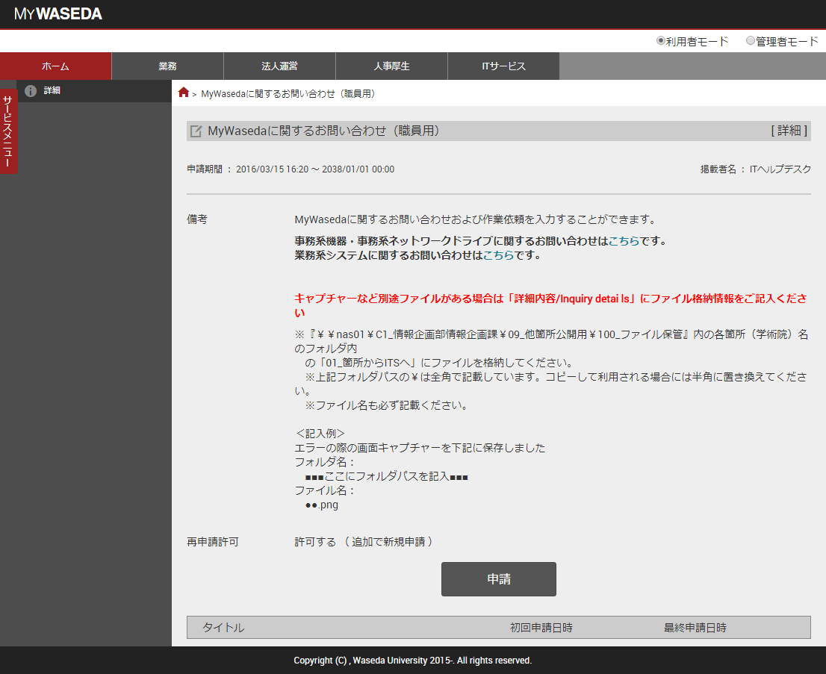This screenshot has height=674, width=826.
Task: Click the 掲載者名 ITヘルプデスク text
Action: [755, 169]
